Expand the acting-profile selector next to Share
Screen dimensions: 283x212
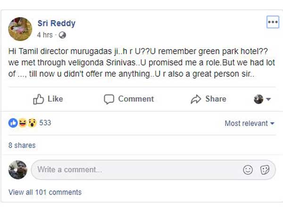click(x=262, y=99)
